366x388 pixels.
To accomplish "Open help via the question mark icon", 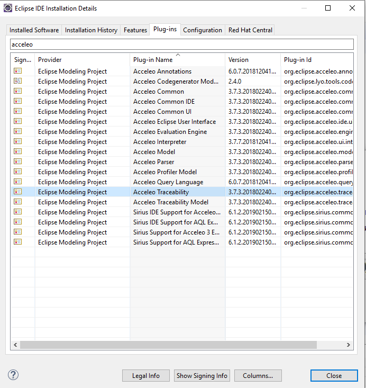I will (13, 375).
